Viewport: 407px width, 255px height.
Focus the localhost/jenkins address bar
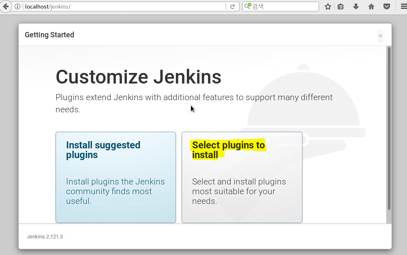point(124,6)
